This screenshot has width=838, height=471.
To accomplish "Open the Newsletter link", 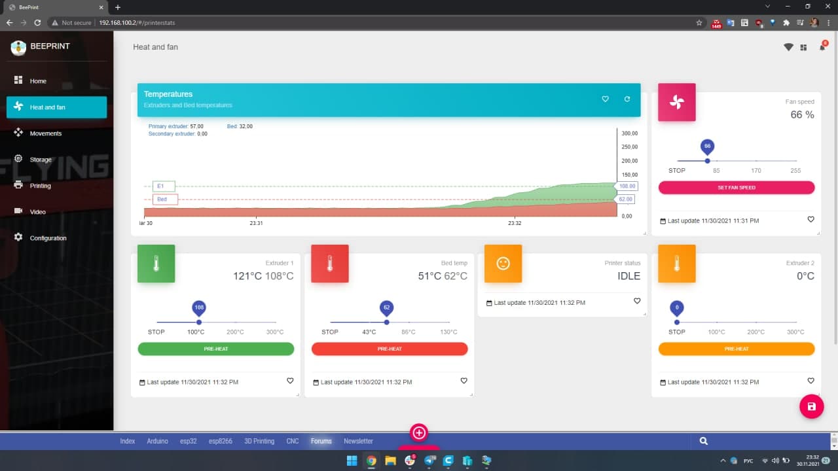I will click(x=358, y=441).
